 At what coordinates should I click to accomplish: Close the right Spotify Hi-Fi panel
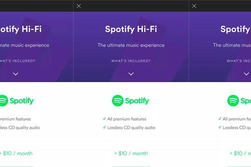click(194, 6)
